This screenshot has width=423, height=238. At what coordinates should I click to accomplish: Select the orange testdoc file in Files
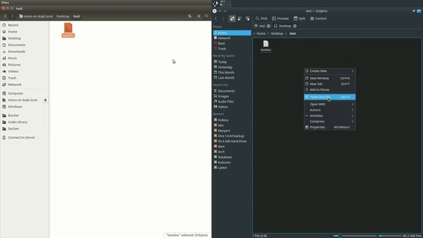point(68,30)
